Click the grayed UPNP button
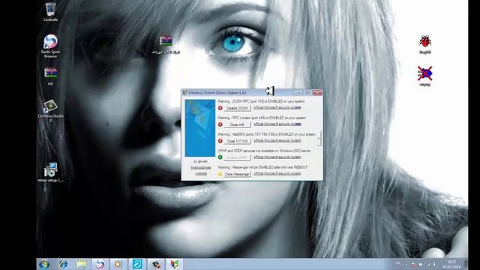Screen dimensions: 480x270 pyautogui.click(x=237, y=157)
